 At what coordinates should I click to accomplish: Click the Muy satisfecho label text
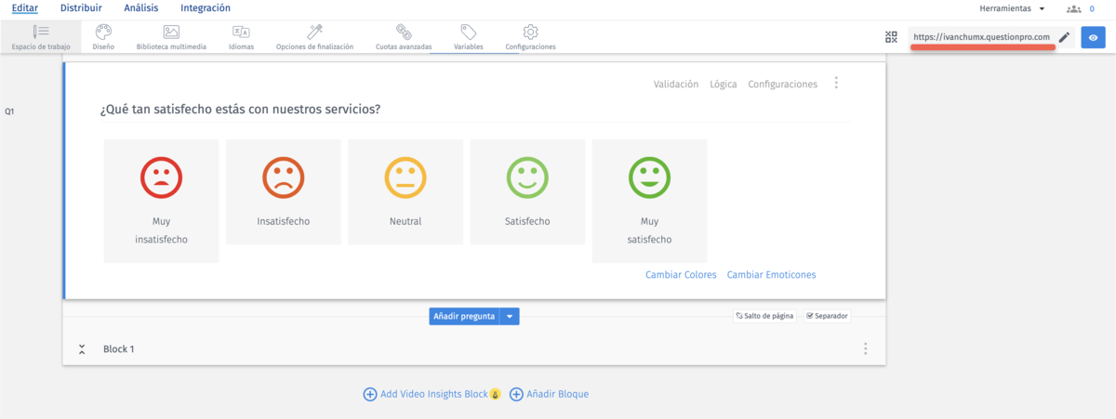[x=649, y=230]
